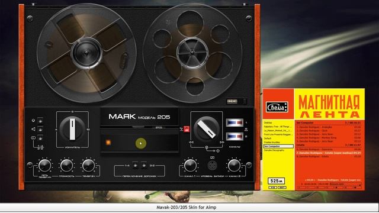This screenshot has height=213, width=379.
Task: Click the round DIN socket between channel knobs
Action: [x=212, y=166]
